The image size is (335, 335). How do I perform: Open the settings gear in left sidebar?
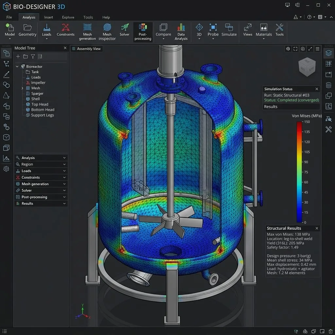pos(6,169)
